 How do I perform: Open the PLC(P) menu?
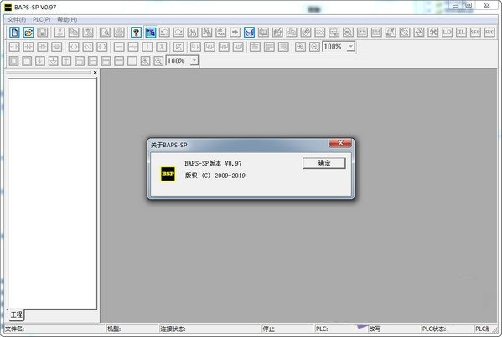pos(42,19)
